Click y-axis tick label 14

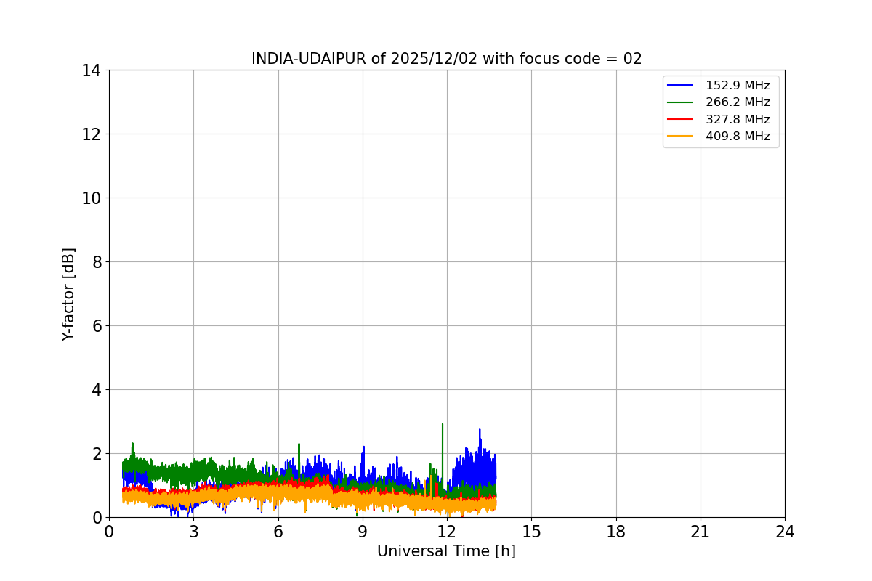[91, 70]
